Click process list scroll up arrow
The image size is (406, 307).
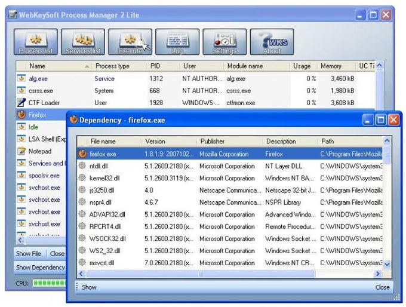(379, 65)
